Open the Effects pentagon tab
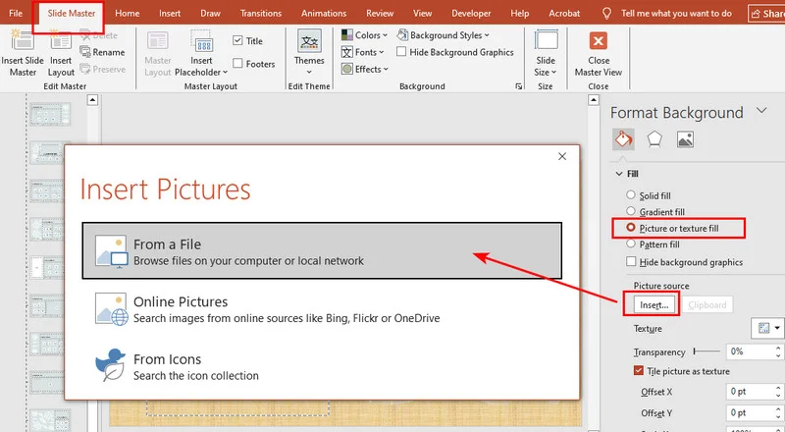 pyautogui.click(x=654, y=138)
